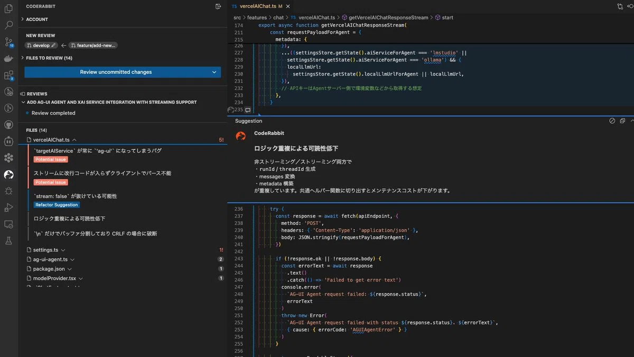The width and height of the screenshot is (634, 357).
Task: Open the GitHub view in activity bar
Action: (8, 124)
